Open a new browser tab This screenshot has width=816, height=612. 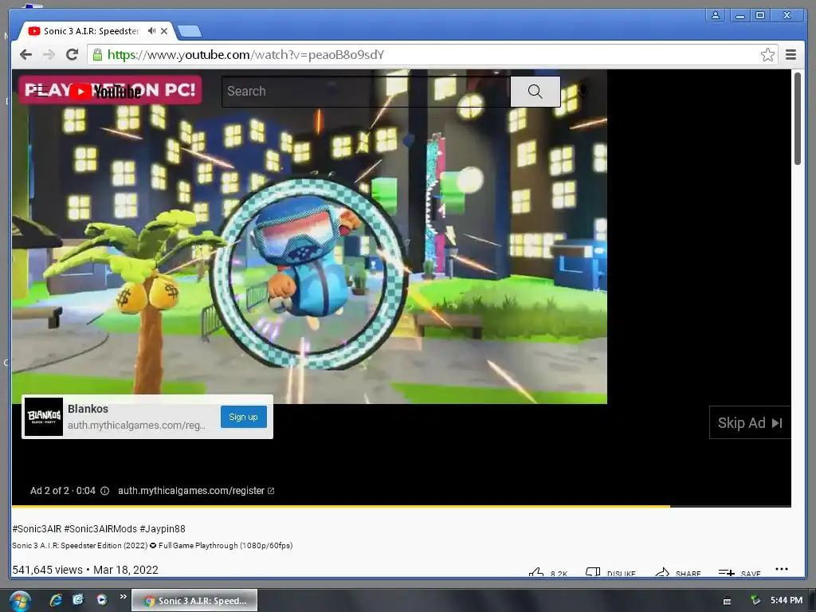(x=190, y=32)
